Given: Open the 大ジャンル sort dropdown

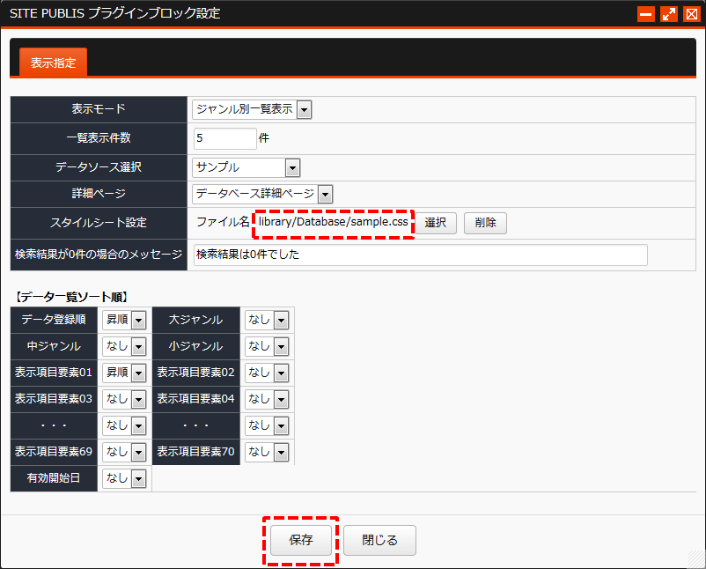Looking at the screenshot, I should 267,321.
